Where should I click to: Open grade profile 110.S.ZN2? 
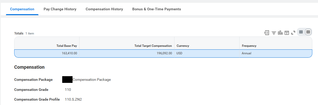point(74,99)
